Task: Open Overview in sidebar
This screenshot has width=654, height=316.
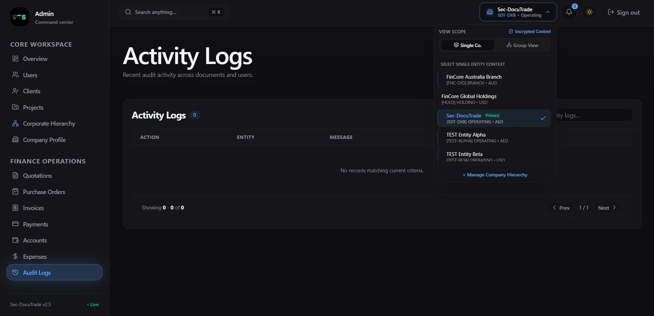Action: (x=54, y=59)
